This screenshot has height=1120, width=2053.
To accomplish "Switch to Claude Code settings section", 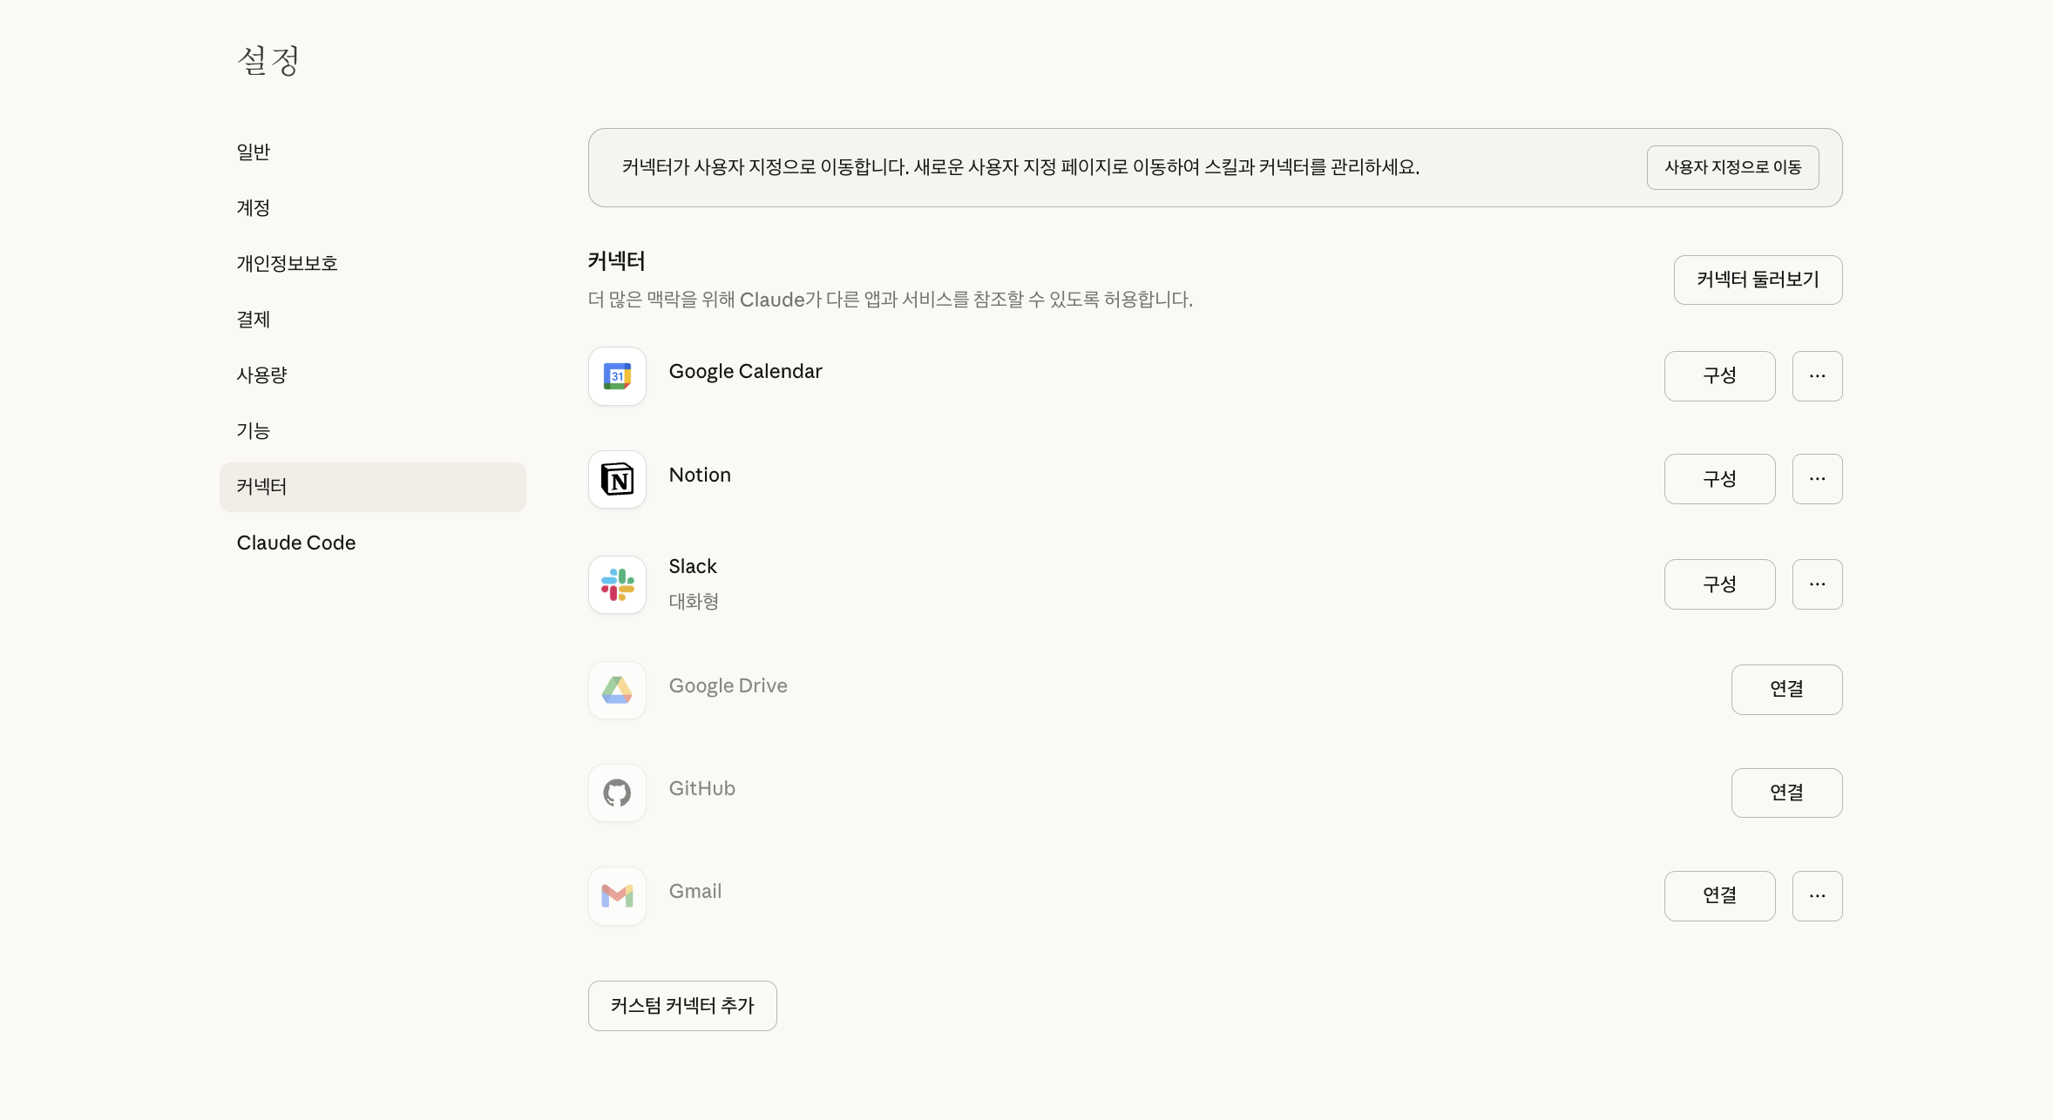I will tap(296, 543).
